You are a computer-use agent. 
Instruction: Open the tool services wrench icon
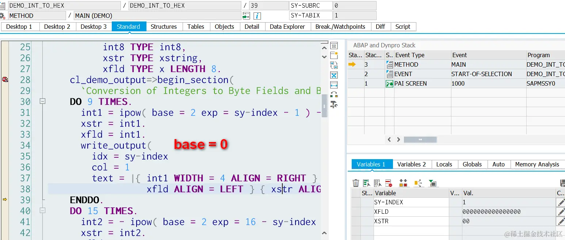tap(334, 105)
